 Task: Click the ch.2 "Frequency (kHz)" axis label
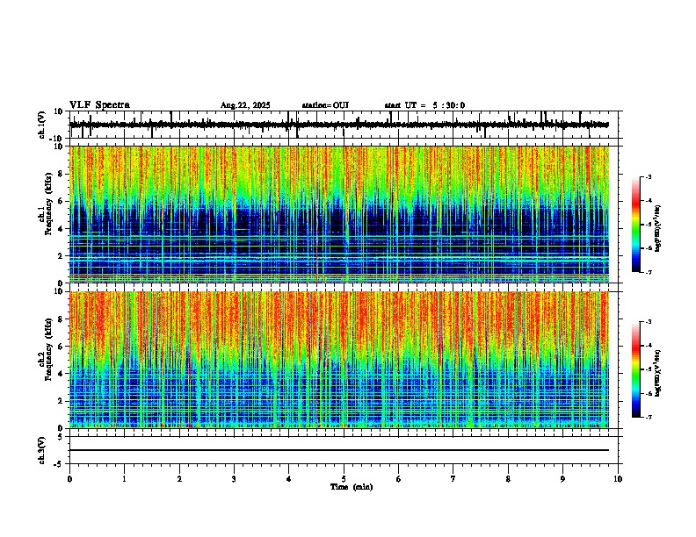48,349
